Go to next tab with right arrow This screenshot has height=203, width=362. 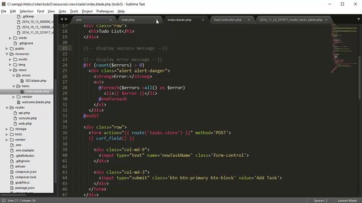66,19
